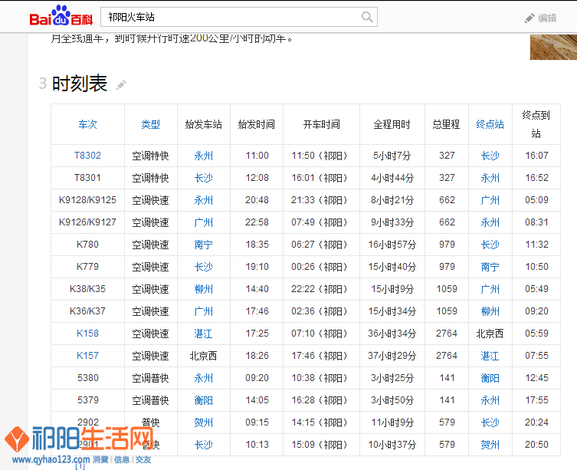The image size is (577, 470).
Task: Click 长沙 destination in 2902 row
Action: [x=490, y=422]
